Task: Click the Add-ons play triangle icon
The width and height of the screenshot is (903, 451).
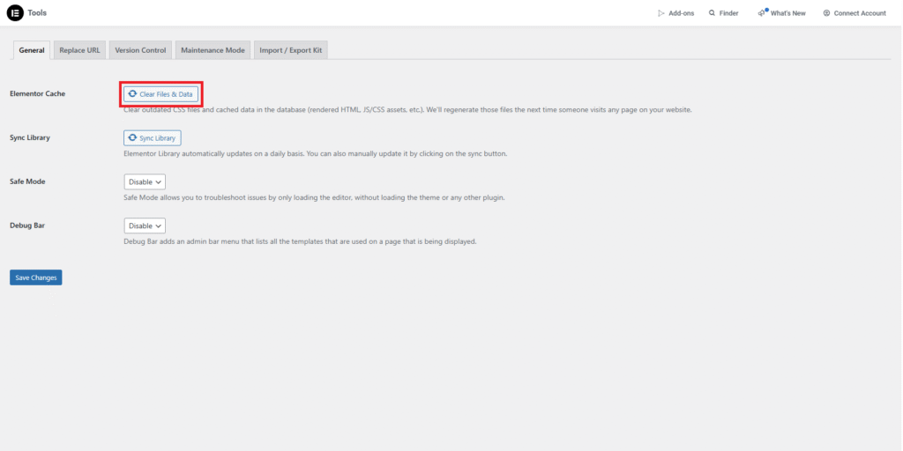Action: tap(660, 13)
